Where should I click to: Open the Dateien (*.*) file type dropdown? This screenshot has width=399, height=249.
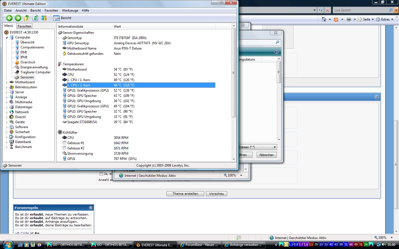click(275, 147)
